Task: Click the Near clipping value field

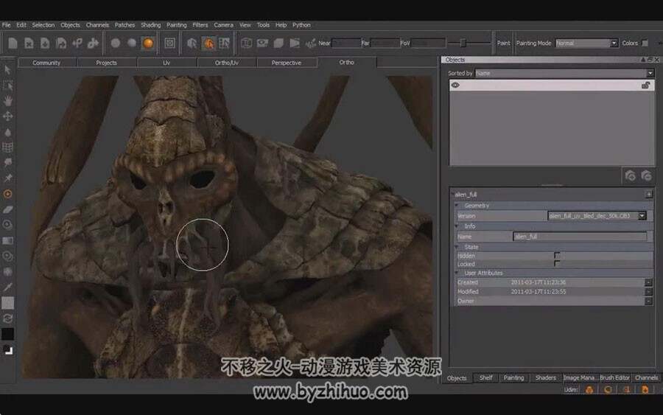Action: pyautogui.click(x=347, y=43)
